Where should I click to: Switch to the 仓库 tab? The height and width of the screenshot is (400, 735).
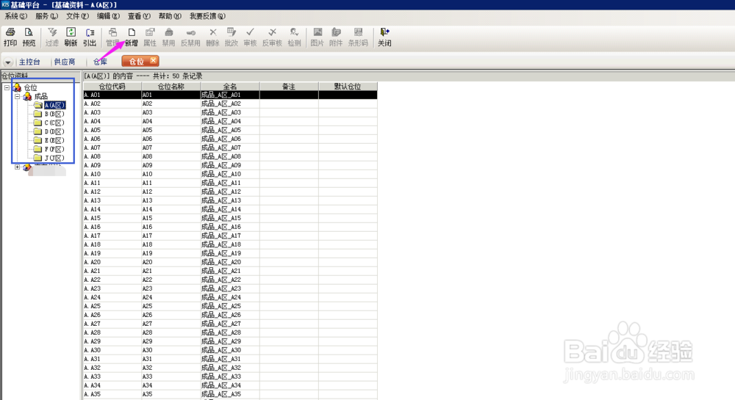click(100, 62)
